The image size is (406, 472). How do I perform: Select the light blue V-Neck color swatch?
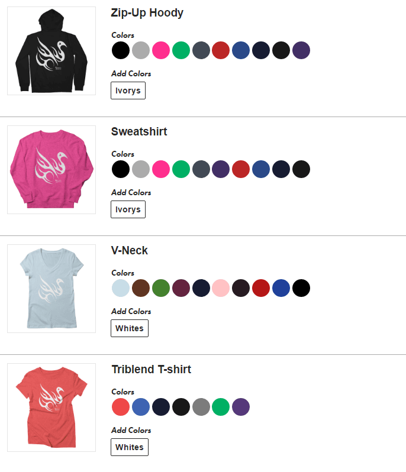121,288
